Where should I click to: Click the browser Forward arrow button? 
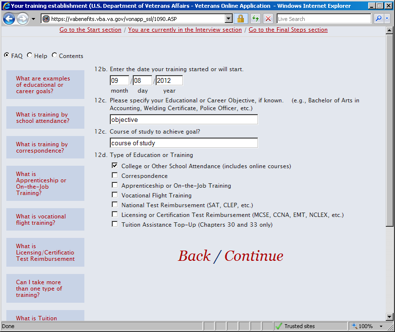coord(23,19)
